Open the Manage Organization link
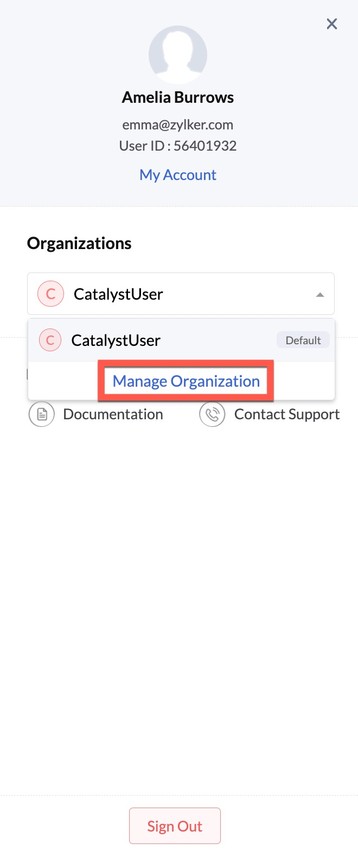Viewport: 358px width, 856px height. (x=186, y=381)
